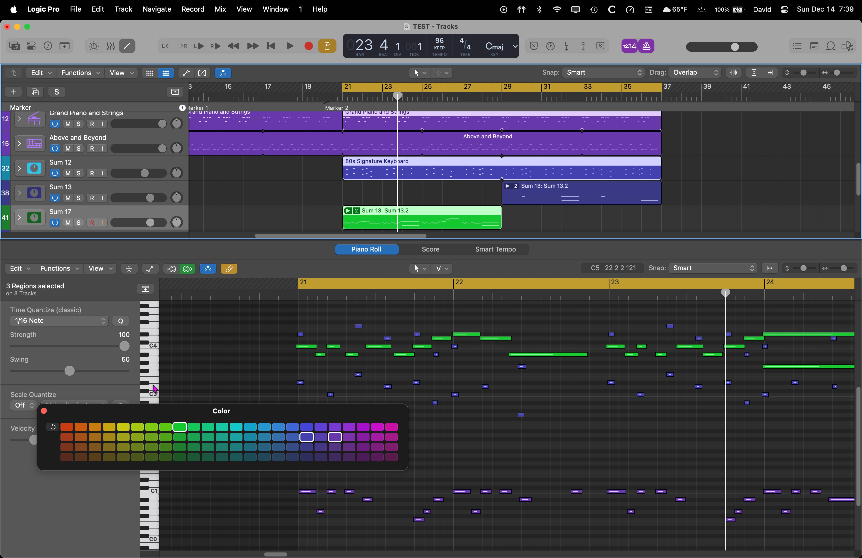
Task: Open the Library panel icon
Action: click(x=14, y=46)
